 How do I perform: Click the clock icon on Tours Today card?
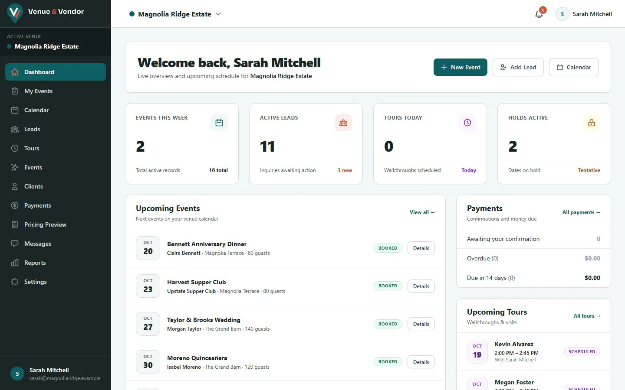coord(467,123)
